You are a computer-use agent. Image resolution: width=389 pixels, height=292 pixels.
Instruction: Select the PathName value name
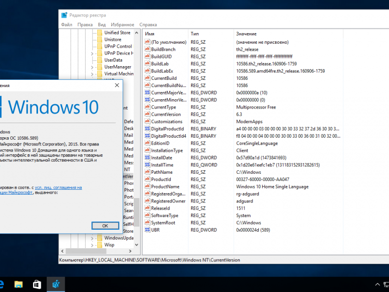(x=162, y=172)
